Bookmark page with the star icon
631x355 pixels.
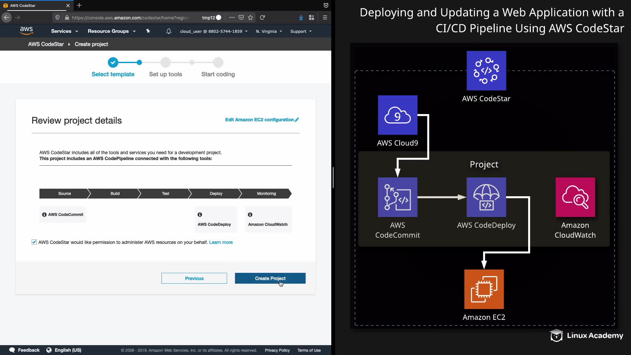pos(250,18)
